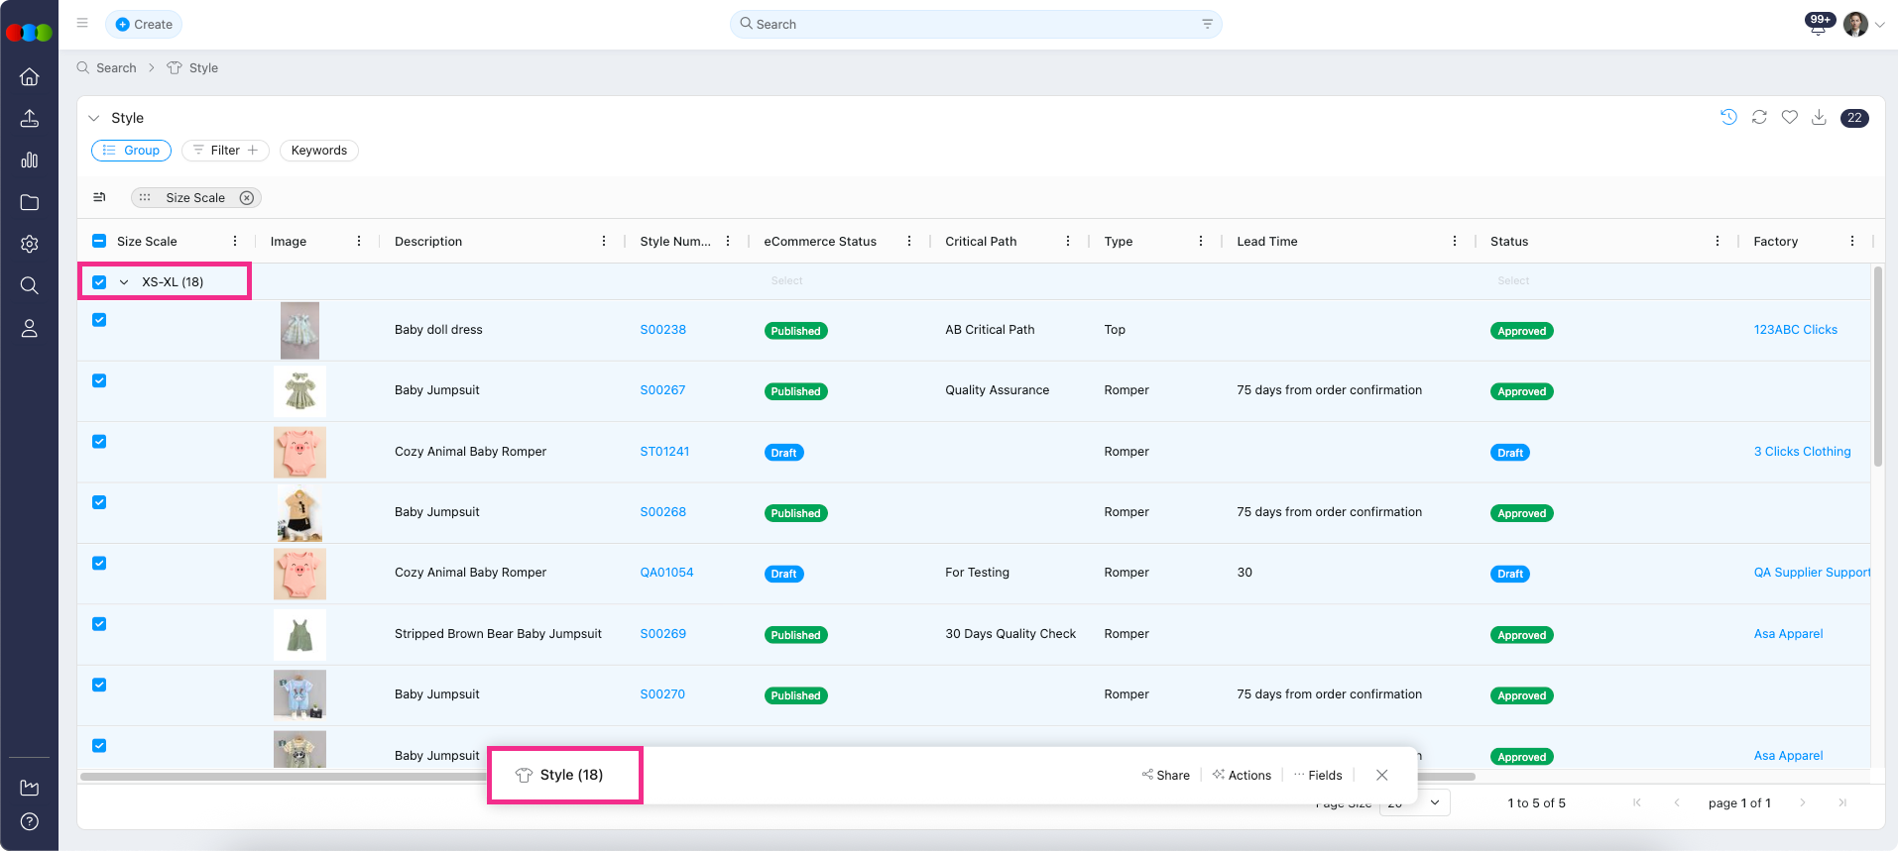Open the Actions menu in selection bar
This screenshot has height=851, width=1898.
pyautogui.click(x=1242, y=776)
